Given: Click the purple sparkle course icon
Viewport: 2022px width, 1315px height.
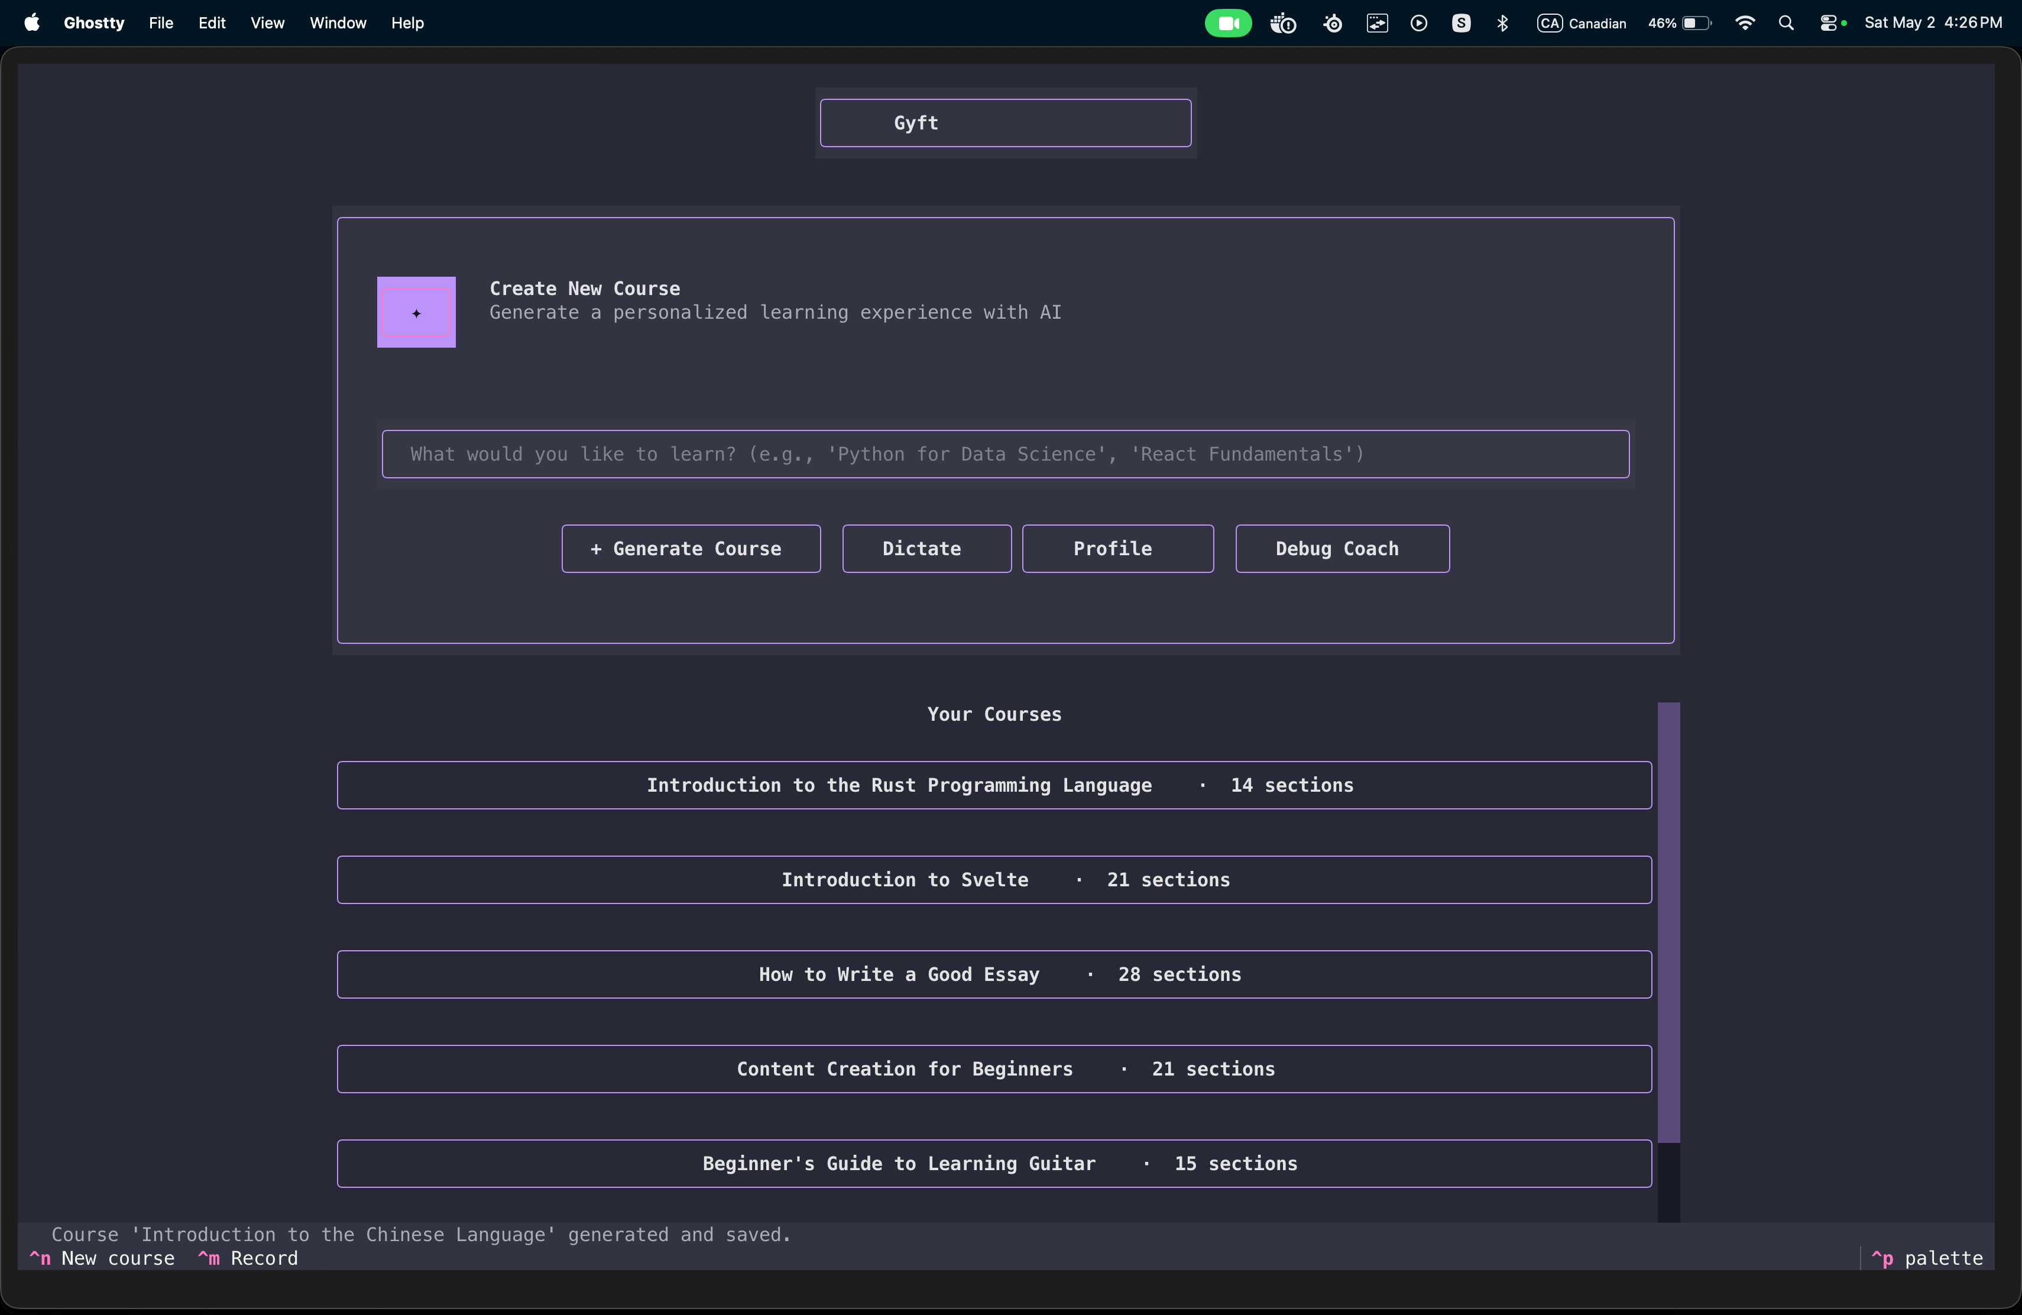Looking at the screenshot, I should click(416, 312).
